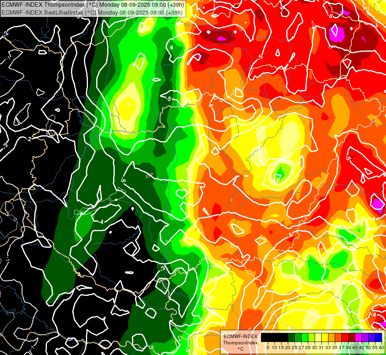Viewport: 386px width, 355px height.
Task: Select the dark green 20–25 legend swatch
Action: [291, 338]
